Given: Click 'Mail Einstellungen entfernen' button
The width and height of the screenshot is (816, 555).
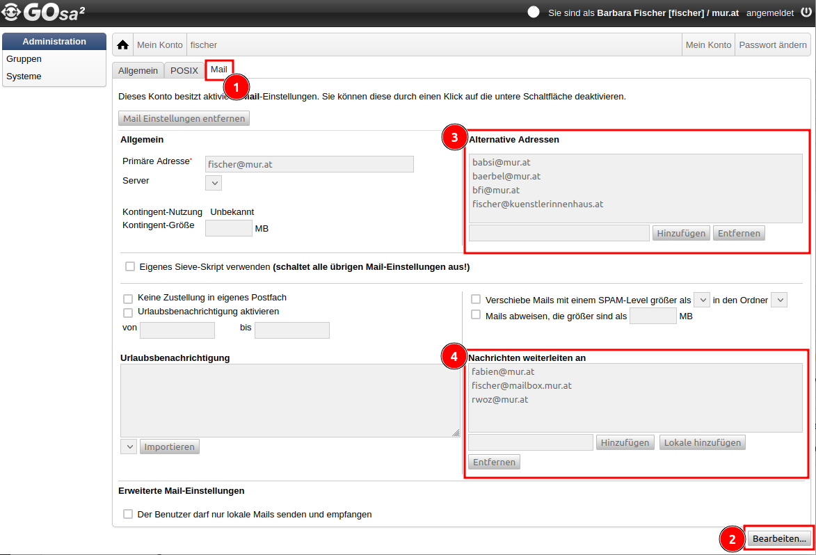Looking at the screenshot, I should pyautogui.click(x=184, y=118).
